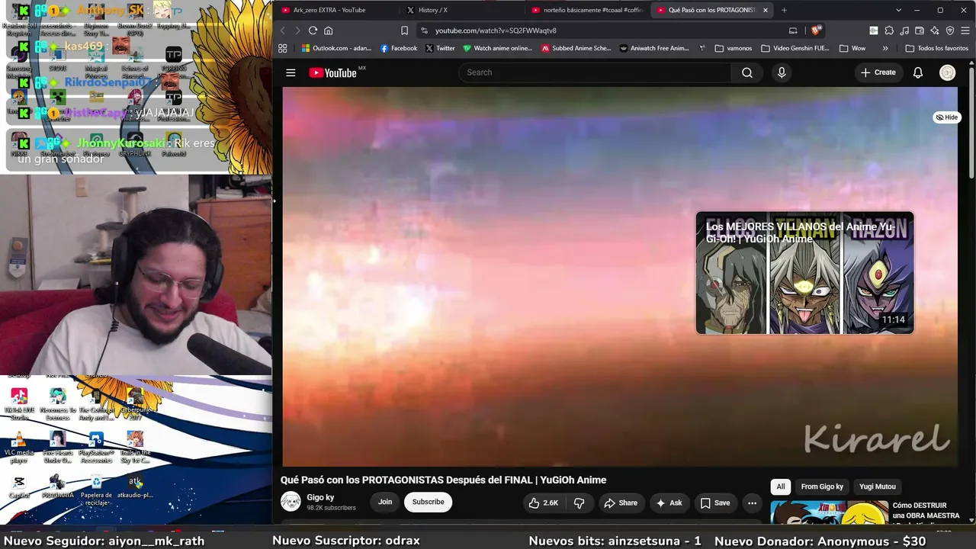Select the All filter chip
The width and height of the screenshot is (976, 549).
[x=780, y=486]
